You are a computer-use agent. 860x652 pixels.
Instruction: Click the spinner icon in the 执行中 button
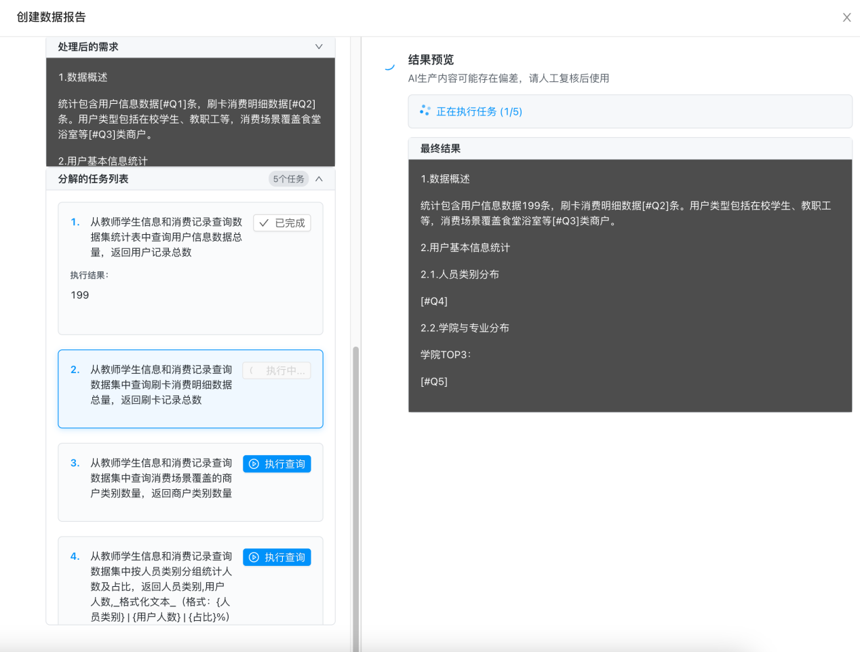tap(252, 370)
